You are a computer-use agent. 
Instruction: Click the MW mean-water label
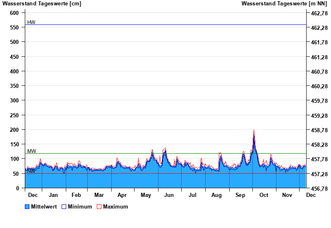coord(31,151)
